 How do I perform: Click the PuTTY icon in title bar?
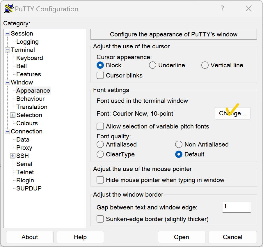(x=9, y=9)
